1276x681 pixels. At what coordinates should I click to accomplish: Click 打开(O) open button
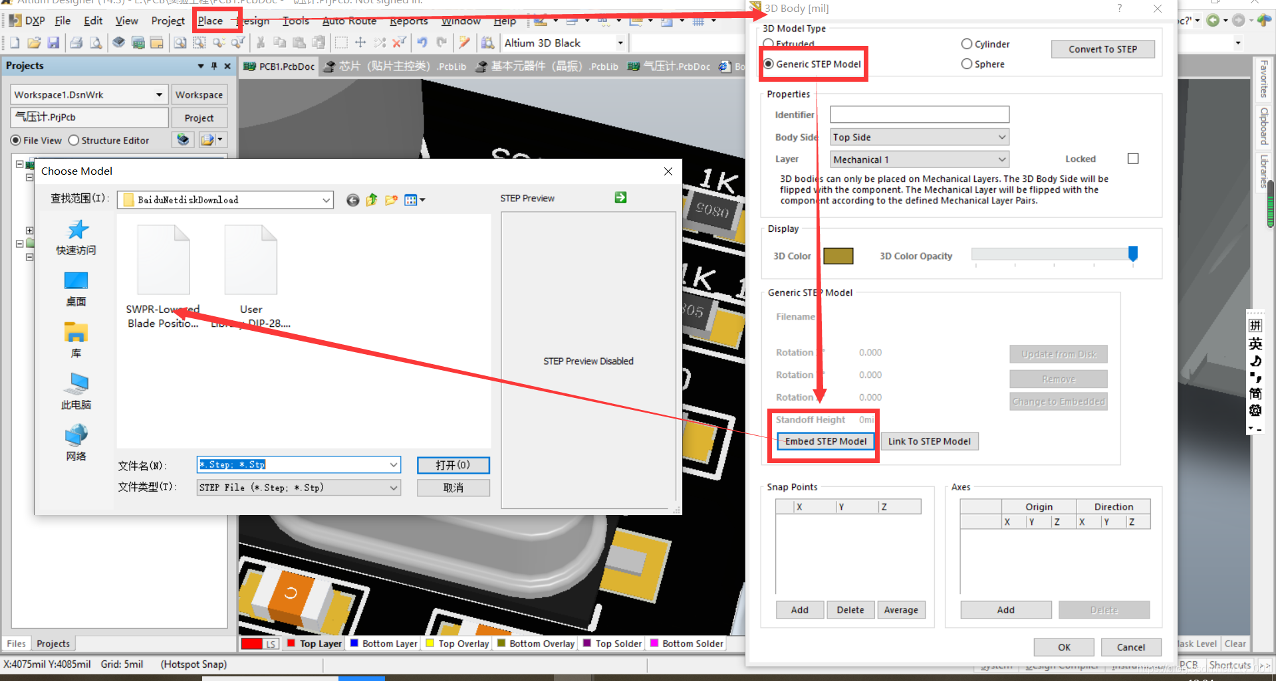[x=453, y=465]
